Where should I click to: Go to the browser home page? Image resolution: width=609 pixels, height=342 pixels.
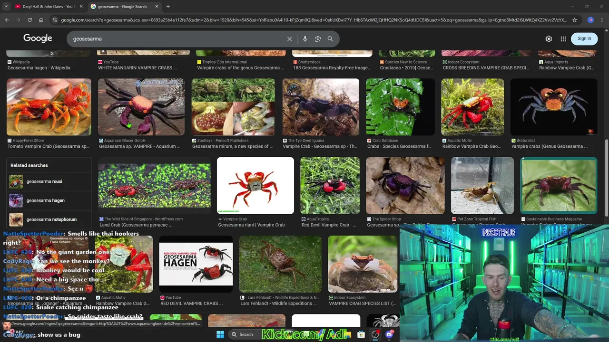tap(41, 20)
